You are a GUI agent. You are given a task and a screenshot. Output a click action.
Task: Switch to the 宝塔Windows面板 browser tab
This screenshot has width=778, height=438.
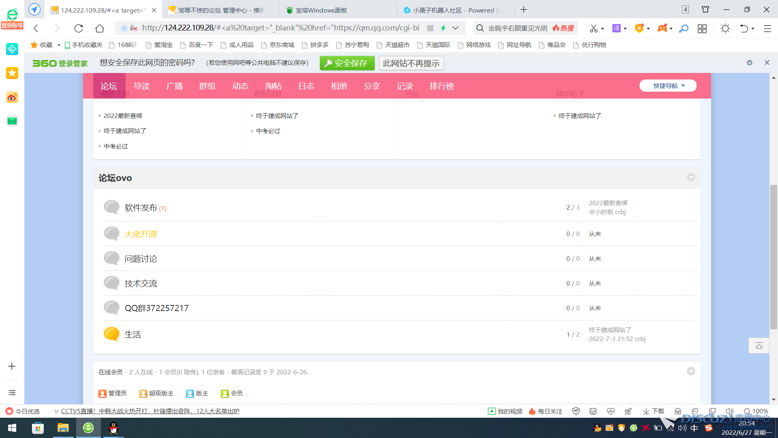338,10
